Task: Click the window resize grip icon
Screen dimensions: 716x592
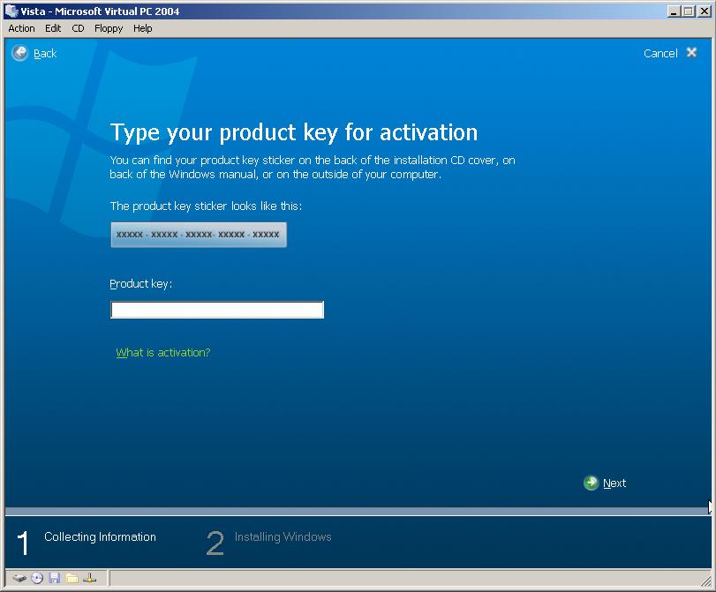Action: point(705,581)
